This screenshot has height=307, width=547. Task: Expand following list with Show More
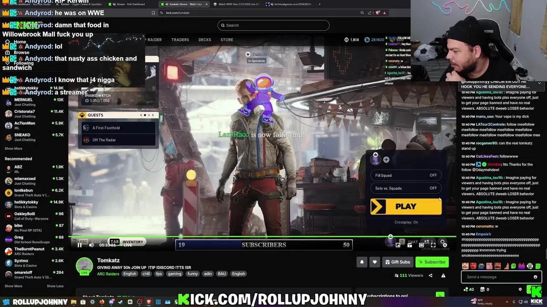(13, 148)
